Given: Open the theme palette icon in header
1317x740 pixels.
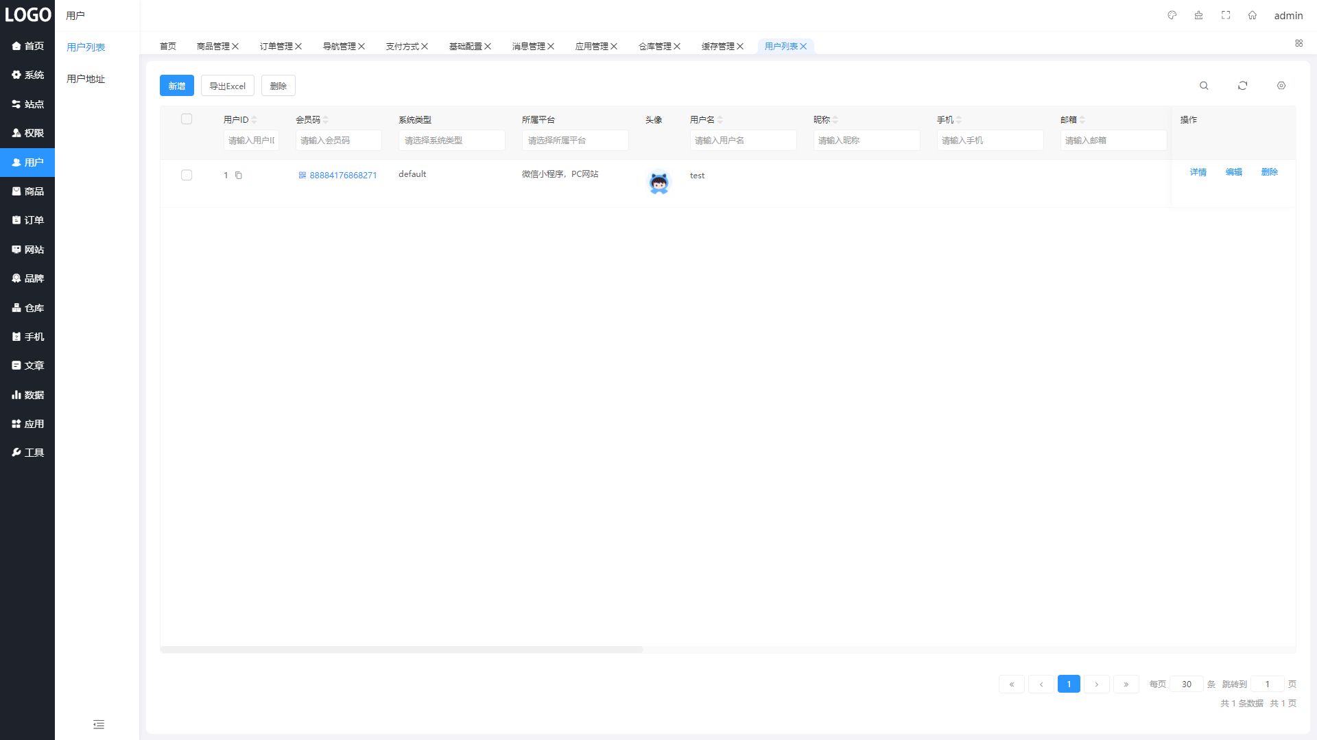Looking at the screenshot, I should click(1172, 15).
